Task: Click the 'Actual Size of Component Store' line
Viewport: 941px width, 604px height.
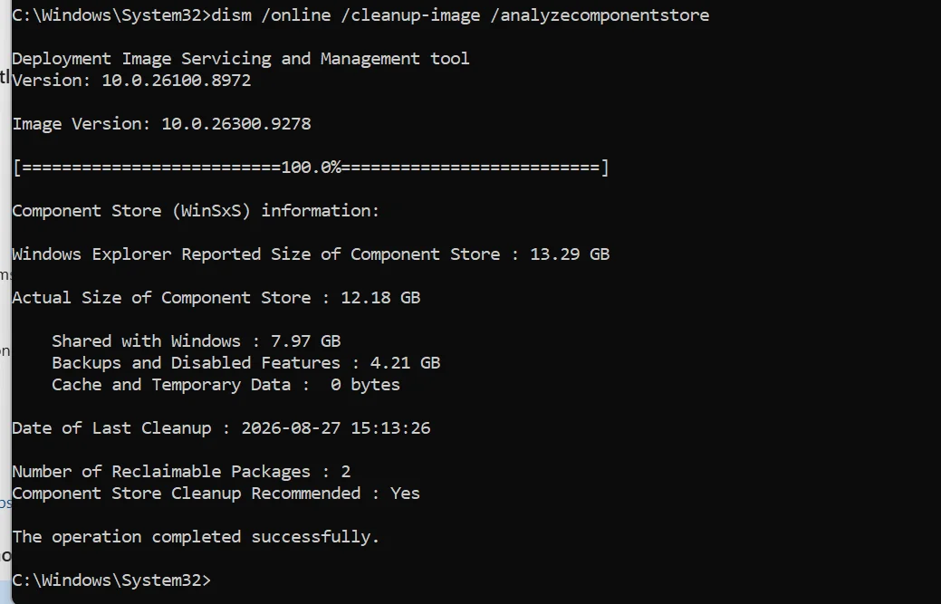Action: point(216,298)
